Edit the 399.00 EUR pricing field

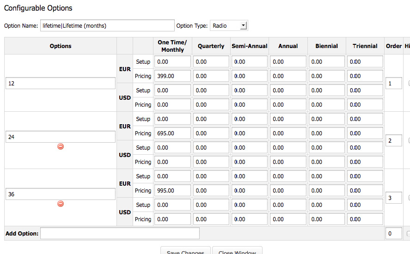point(172,76)
